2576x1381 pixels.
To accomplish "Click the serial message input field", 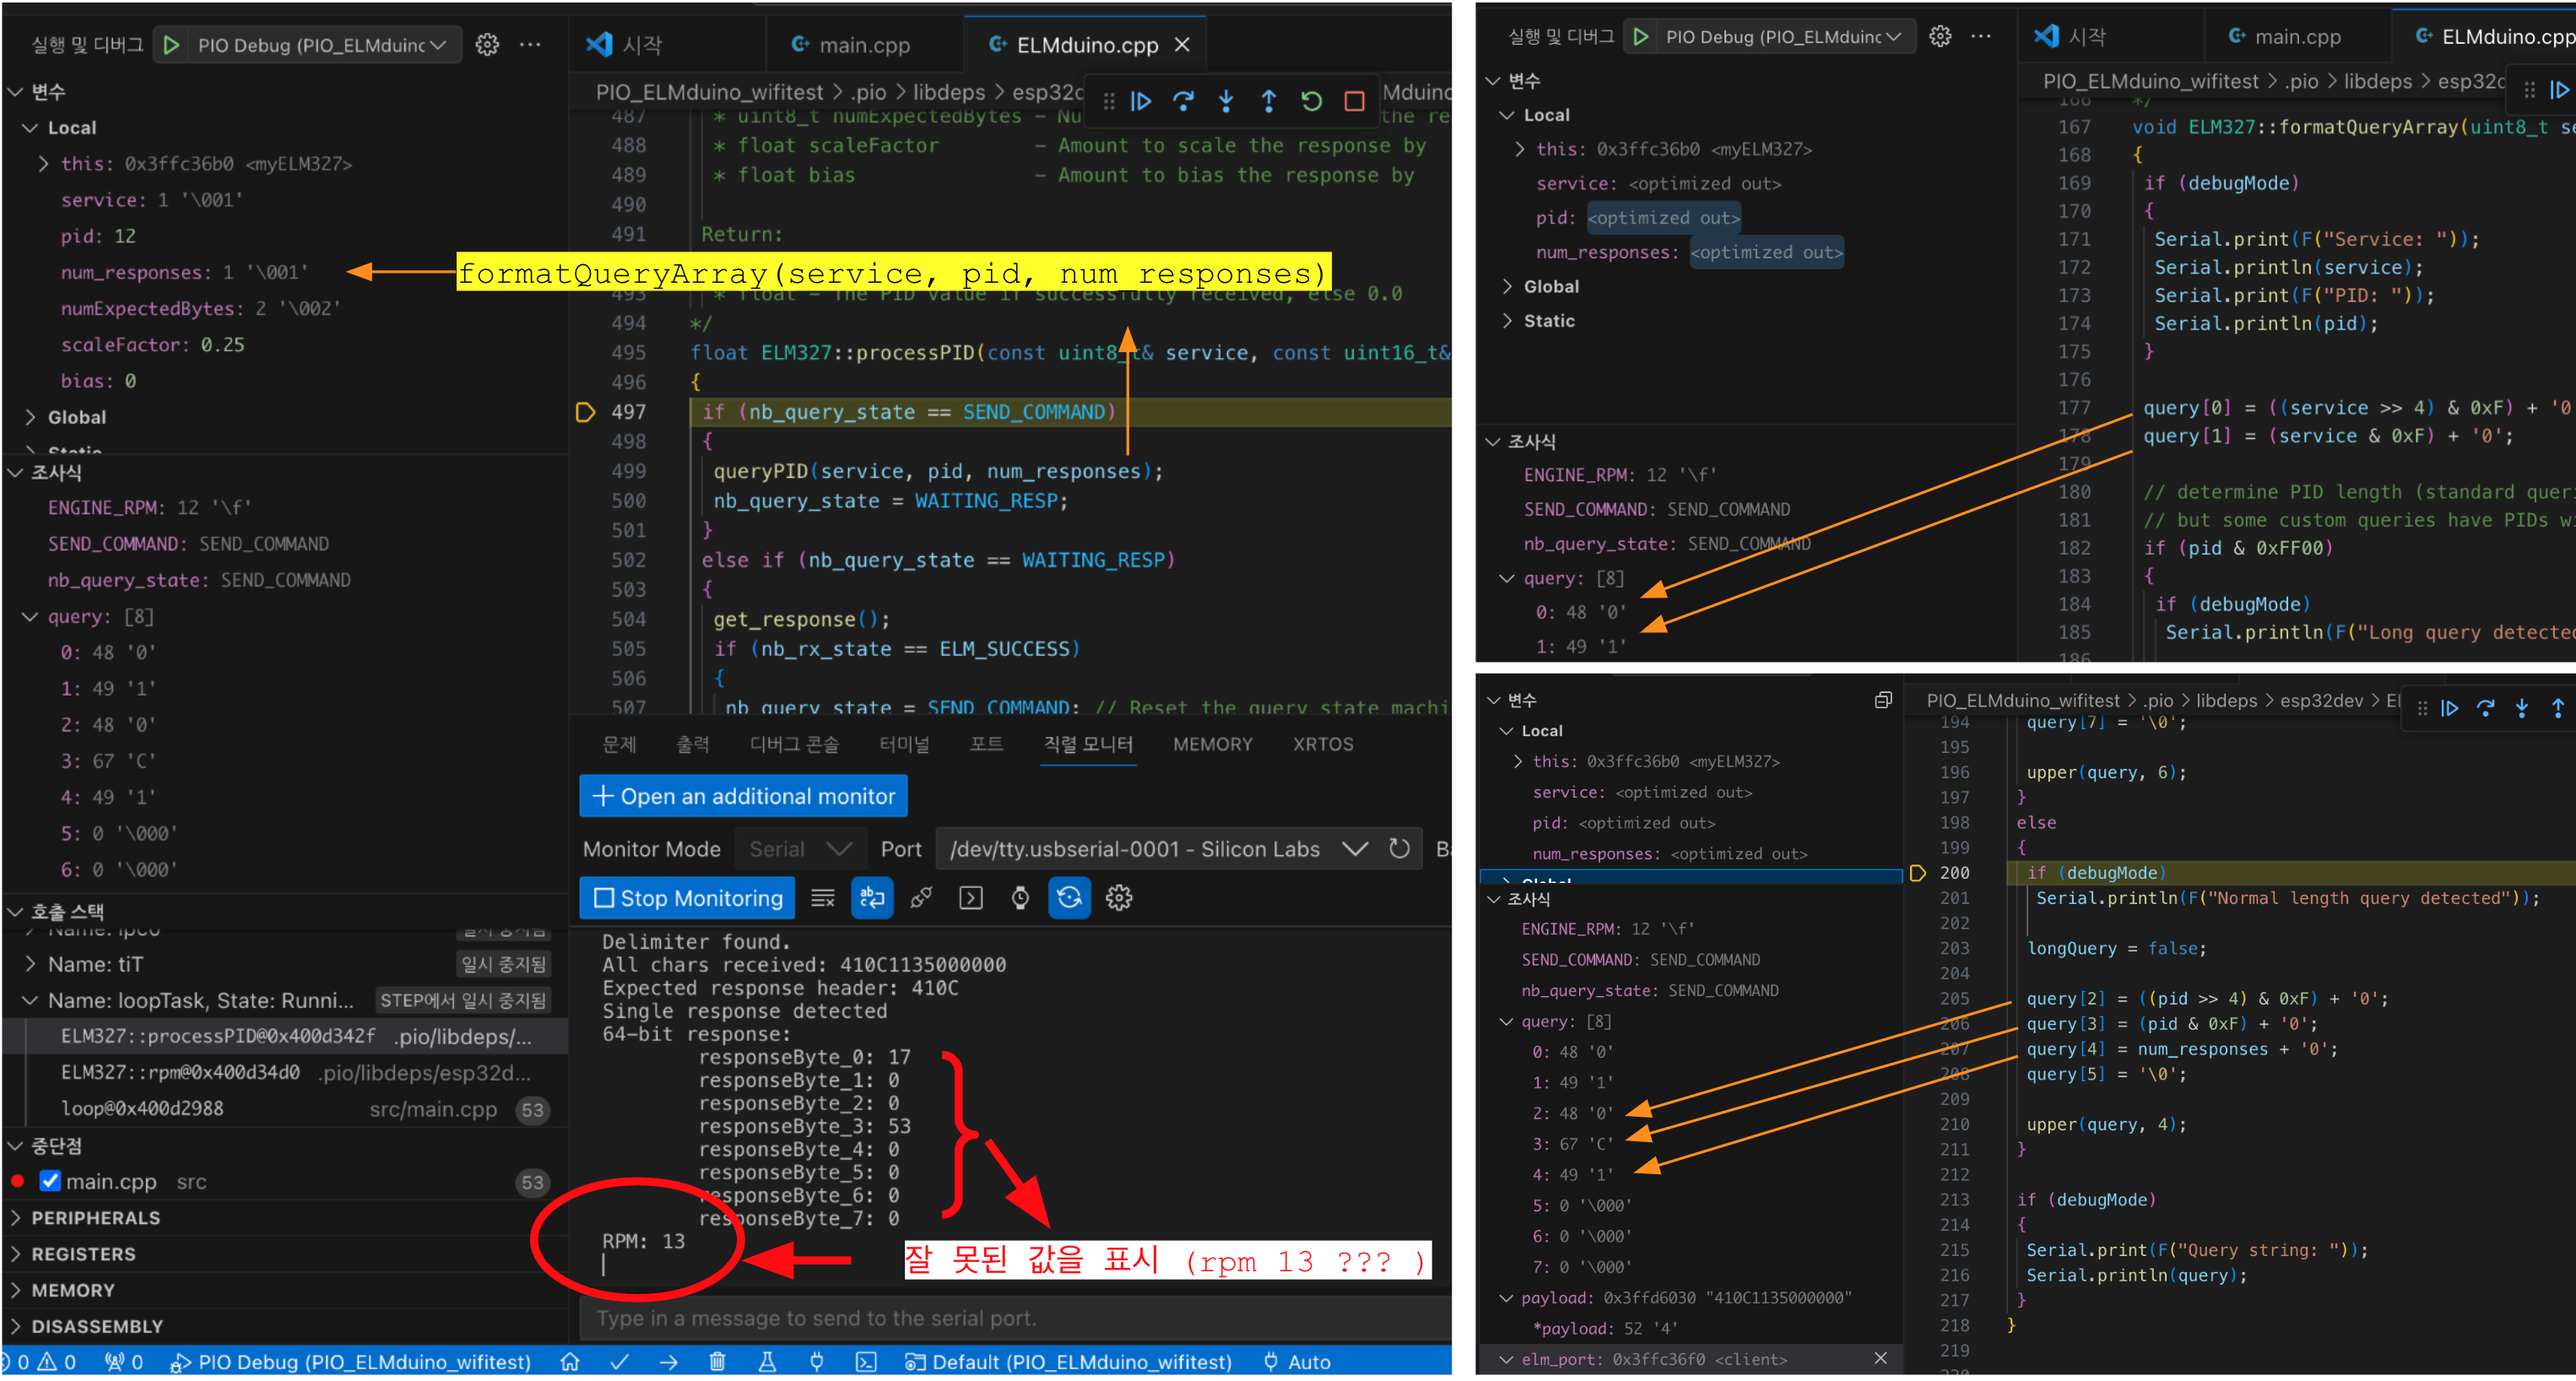I will (x=1015, y=1318).
